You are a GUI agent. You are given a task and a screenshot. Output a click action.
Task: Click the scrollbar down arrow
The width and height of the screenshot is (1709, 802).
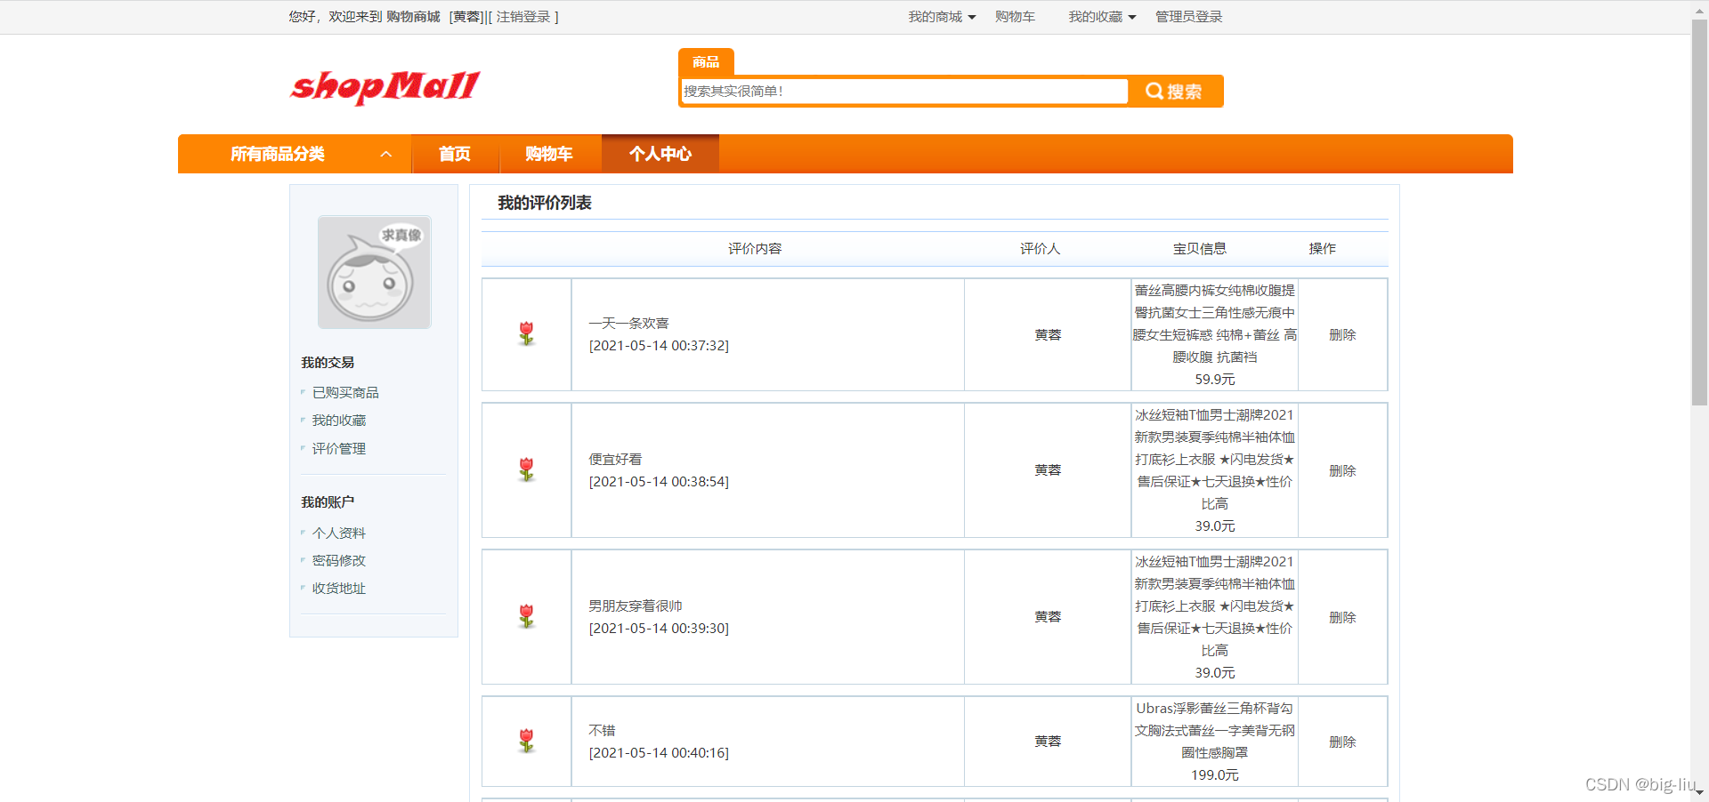(x=1700, y=793)
